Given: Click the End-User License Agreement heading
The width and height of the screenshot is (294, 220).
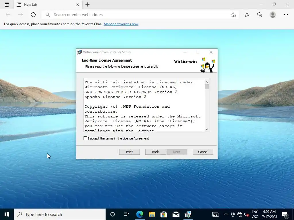Looking at the screenshot, I should 107,60.
